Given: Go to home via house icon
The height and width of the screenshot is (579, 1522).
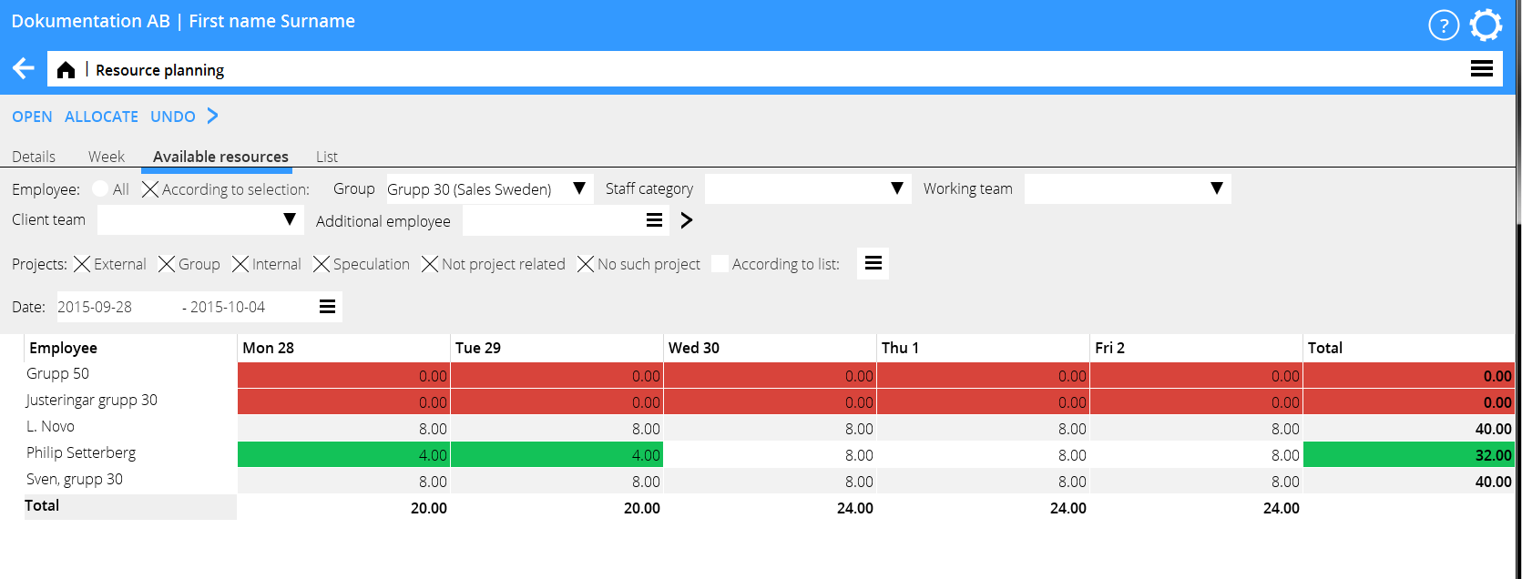Looking at the screenshot, I should tap(66, 70).
